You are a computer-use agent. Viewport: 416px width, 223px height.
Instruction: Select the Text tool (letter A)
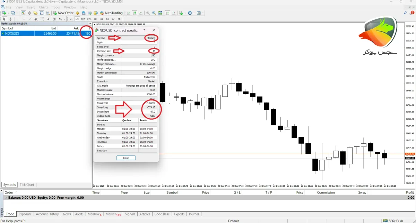coord(48,19)
